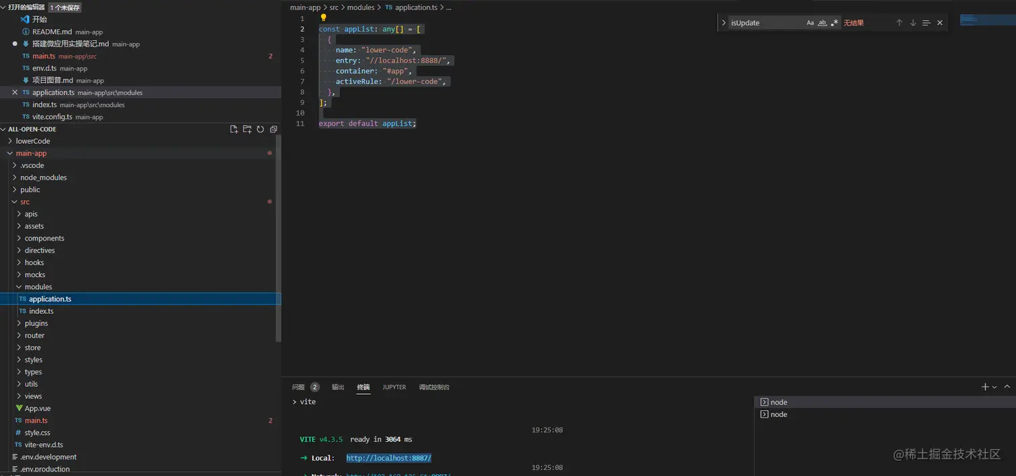Open the 问题 (Problems) panel tab
1016x476 pixels.
point(306,387)
